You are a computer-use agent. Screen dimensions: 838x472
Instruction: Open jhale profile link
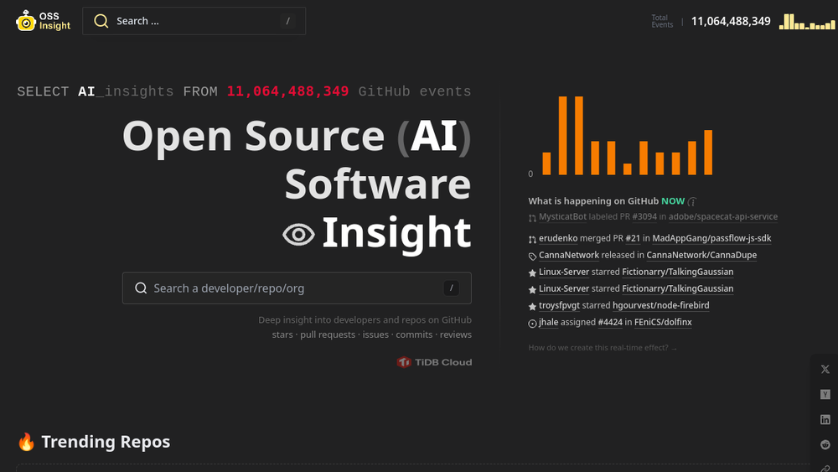(x=548, y=322)
